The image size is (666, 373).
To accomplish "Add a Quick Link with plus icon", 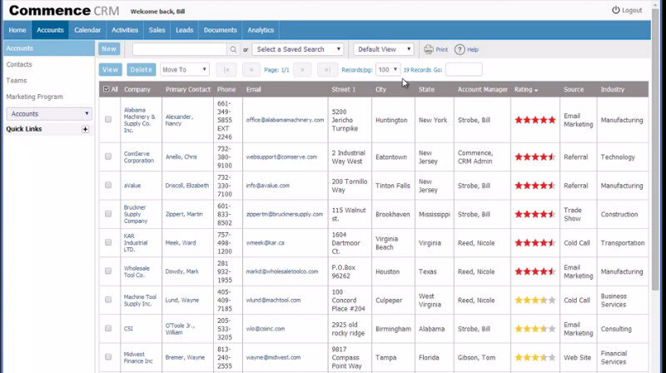I will (x=85, y=129).
